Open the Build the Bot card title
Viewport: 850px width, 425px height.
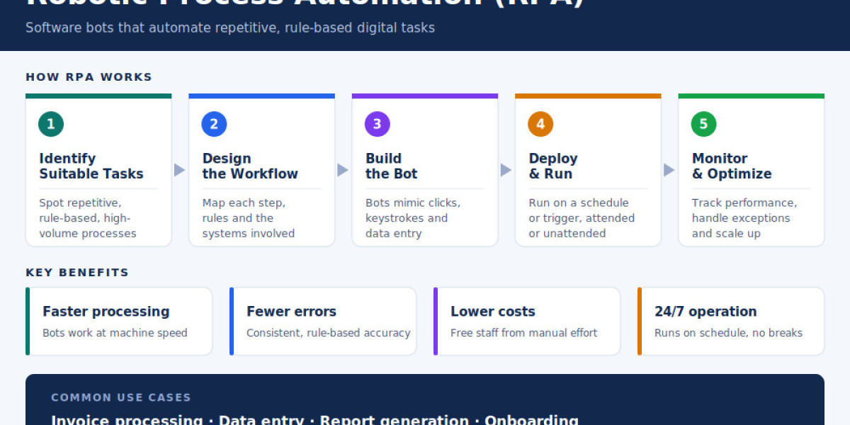[x=392, y=166]
